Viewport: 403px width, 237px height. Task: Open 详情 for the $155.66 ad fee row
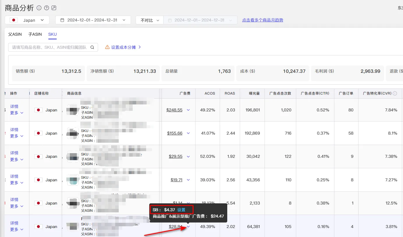(14, 130)
